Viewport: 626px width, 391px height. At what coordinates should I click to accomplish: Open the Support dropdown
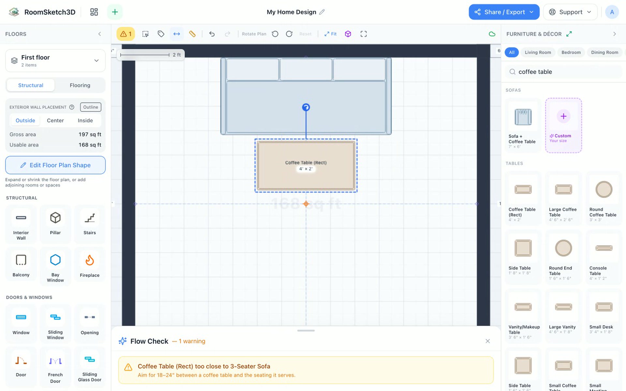[570, 12]
